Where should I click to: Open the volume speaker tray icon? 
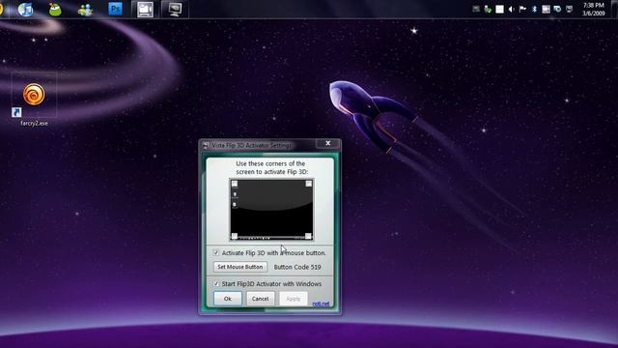pyautogui.click(x=511, y=9)
